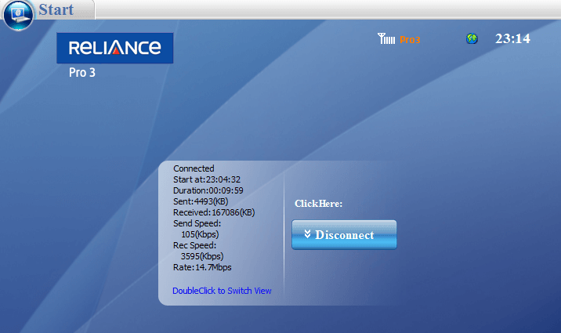Click the Pro 3 text under the logo
This screenshot has width=561, height=333.
tap(82, 73)
